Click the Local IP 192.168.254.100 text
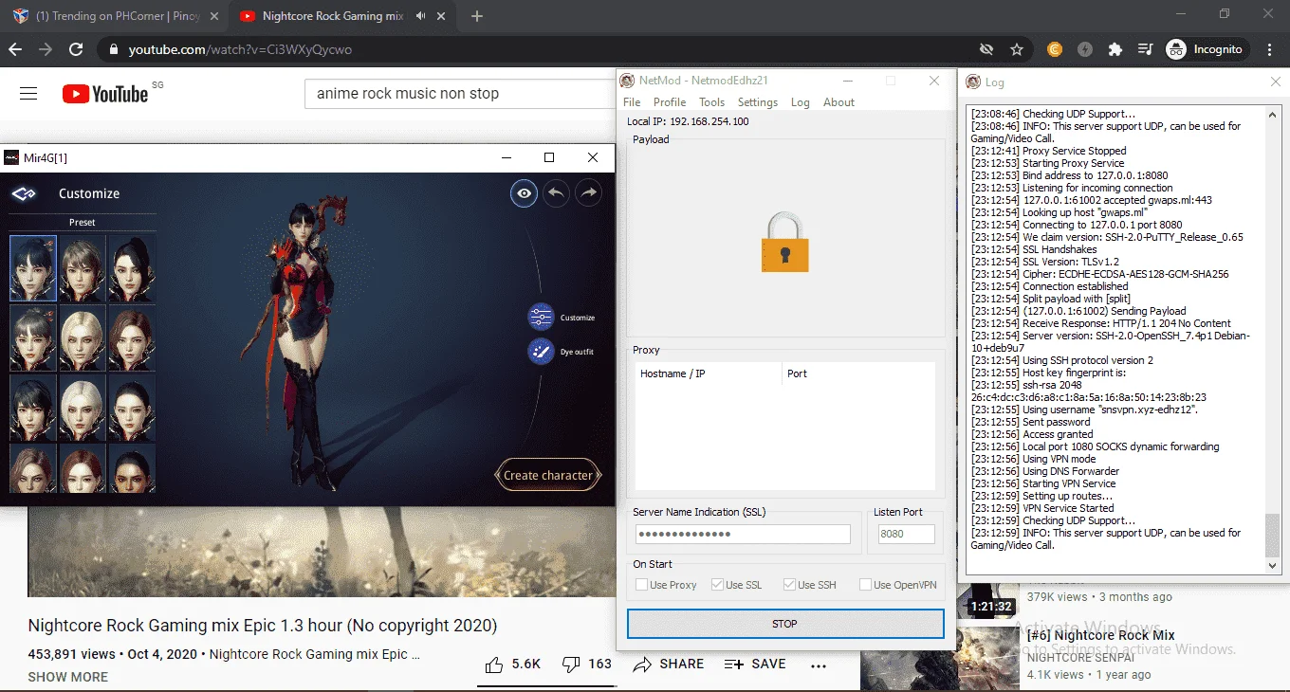The image size is (1290, 692). 688,121
